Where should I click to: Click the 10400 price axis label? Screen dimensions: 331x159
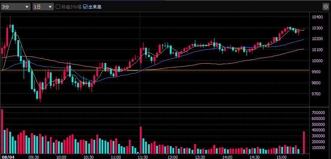pyautogui.click(x=317, y=17)
